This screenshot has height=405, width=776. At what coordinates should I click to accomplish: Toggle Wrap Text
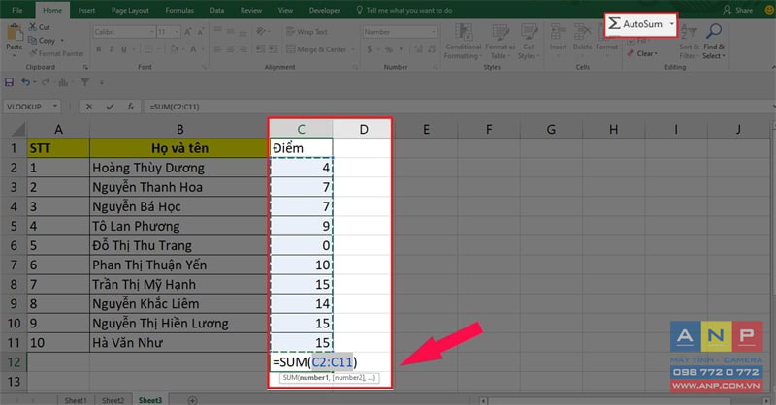307,32
